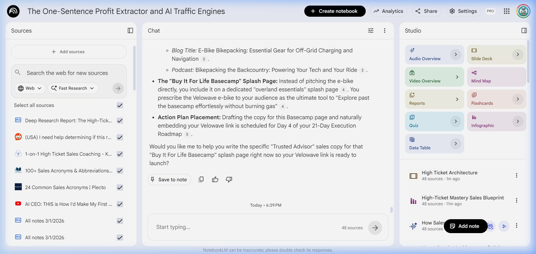Click the Create notebook button
536x254 pixels.
tap(335, 11)
